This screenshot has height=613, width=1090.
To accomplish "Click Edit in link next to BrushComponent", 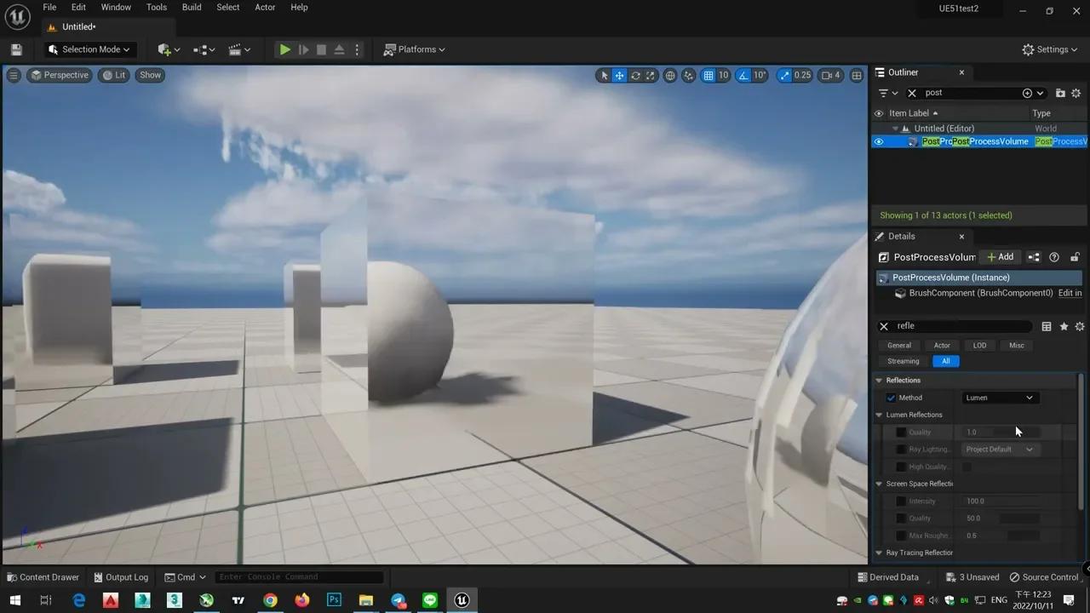I will coord(1070,293).
